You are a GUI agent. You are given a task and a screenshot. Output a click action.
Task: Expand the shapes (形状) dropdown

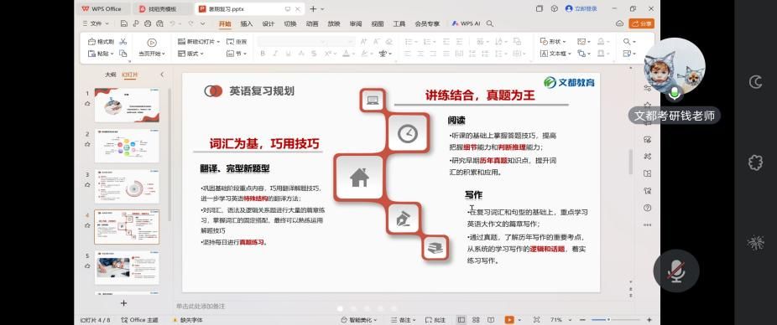(552, 42)
